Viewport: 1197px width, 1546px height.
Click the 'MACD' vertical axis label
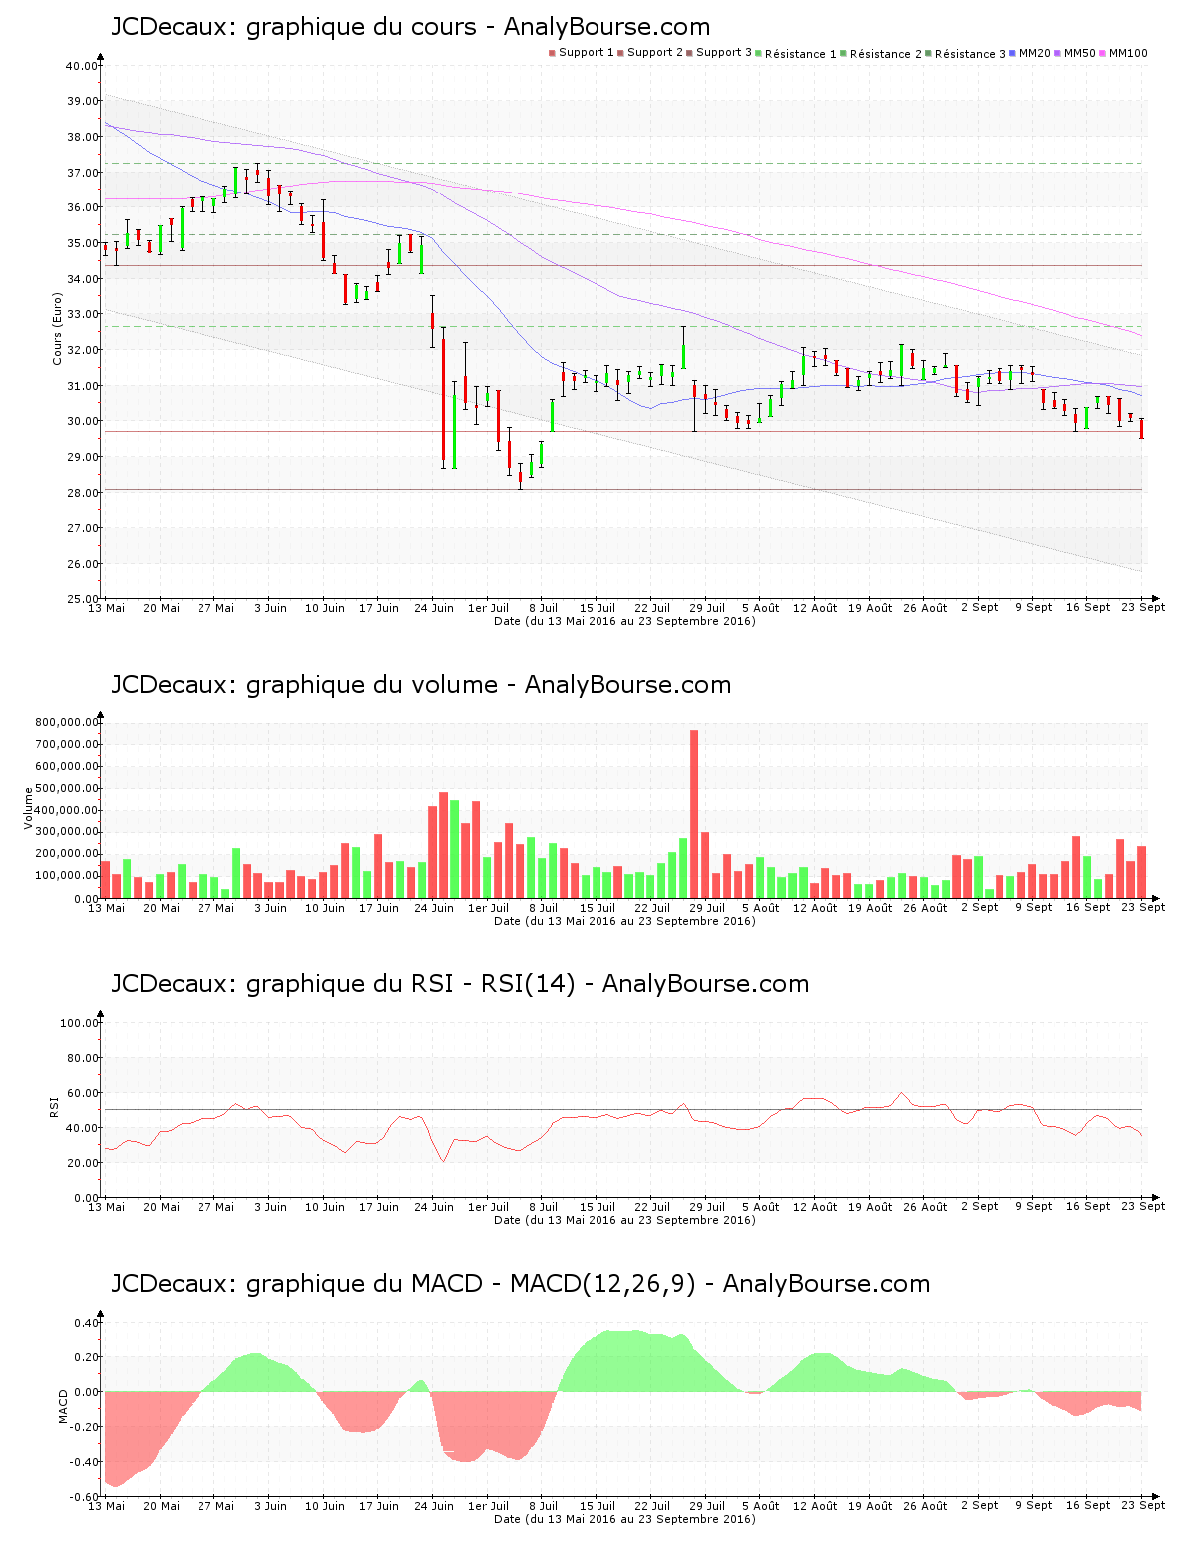coord(64,1406)
